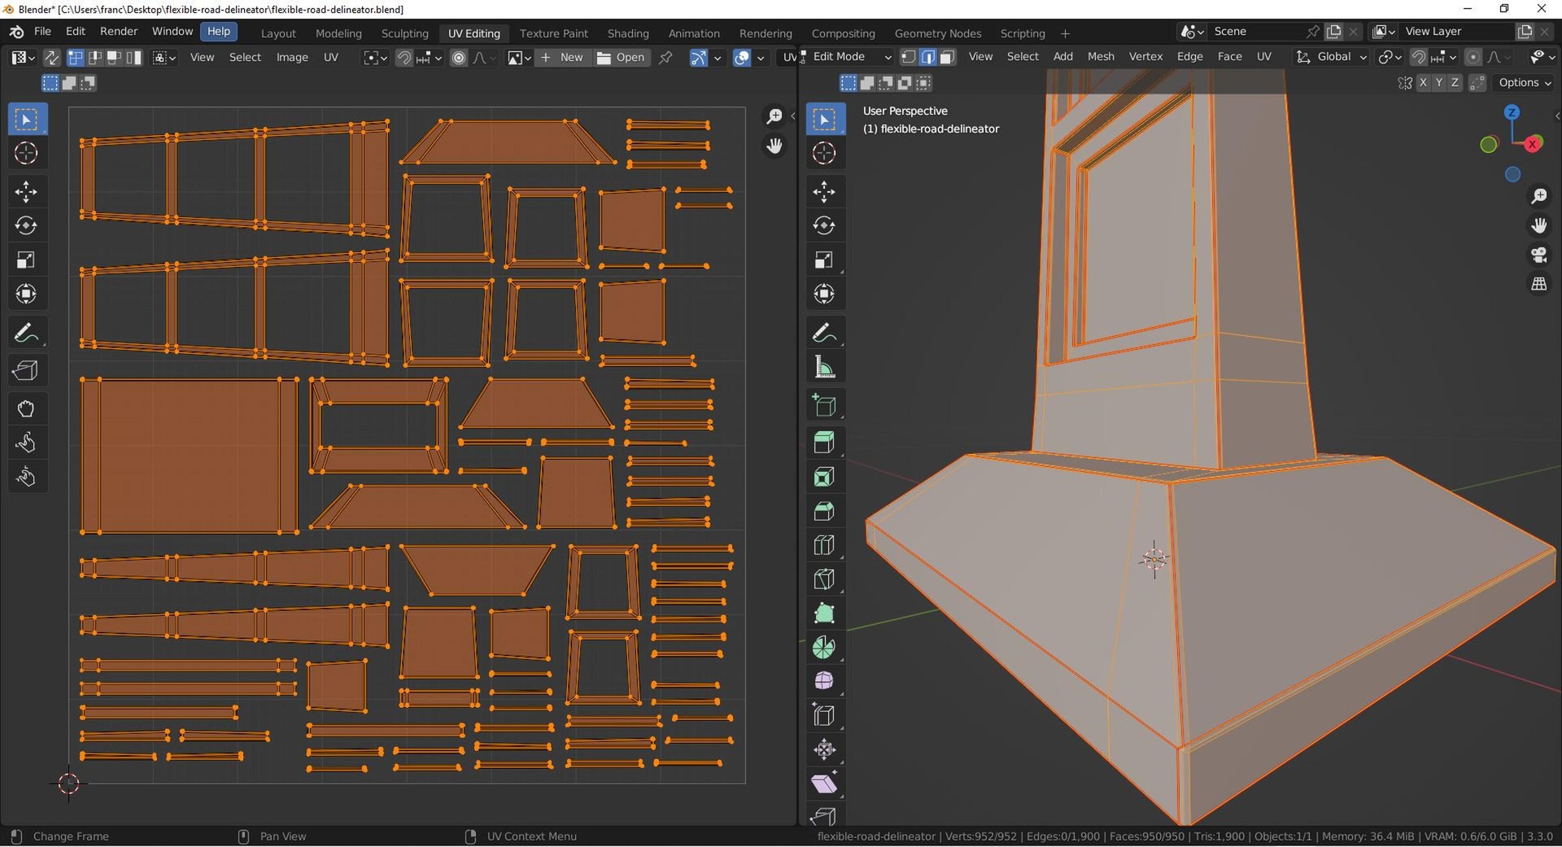Expand the Options dropdown in viewport
This screenshot has height=847, width=1562.
coord(1525,83)
